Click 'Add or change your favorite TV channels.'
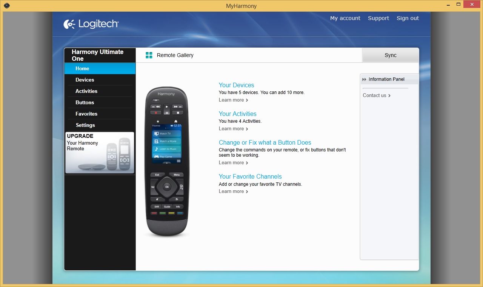The width and height of the screenshot is (483, 287). point(260,184)
